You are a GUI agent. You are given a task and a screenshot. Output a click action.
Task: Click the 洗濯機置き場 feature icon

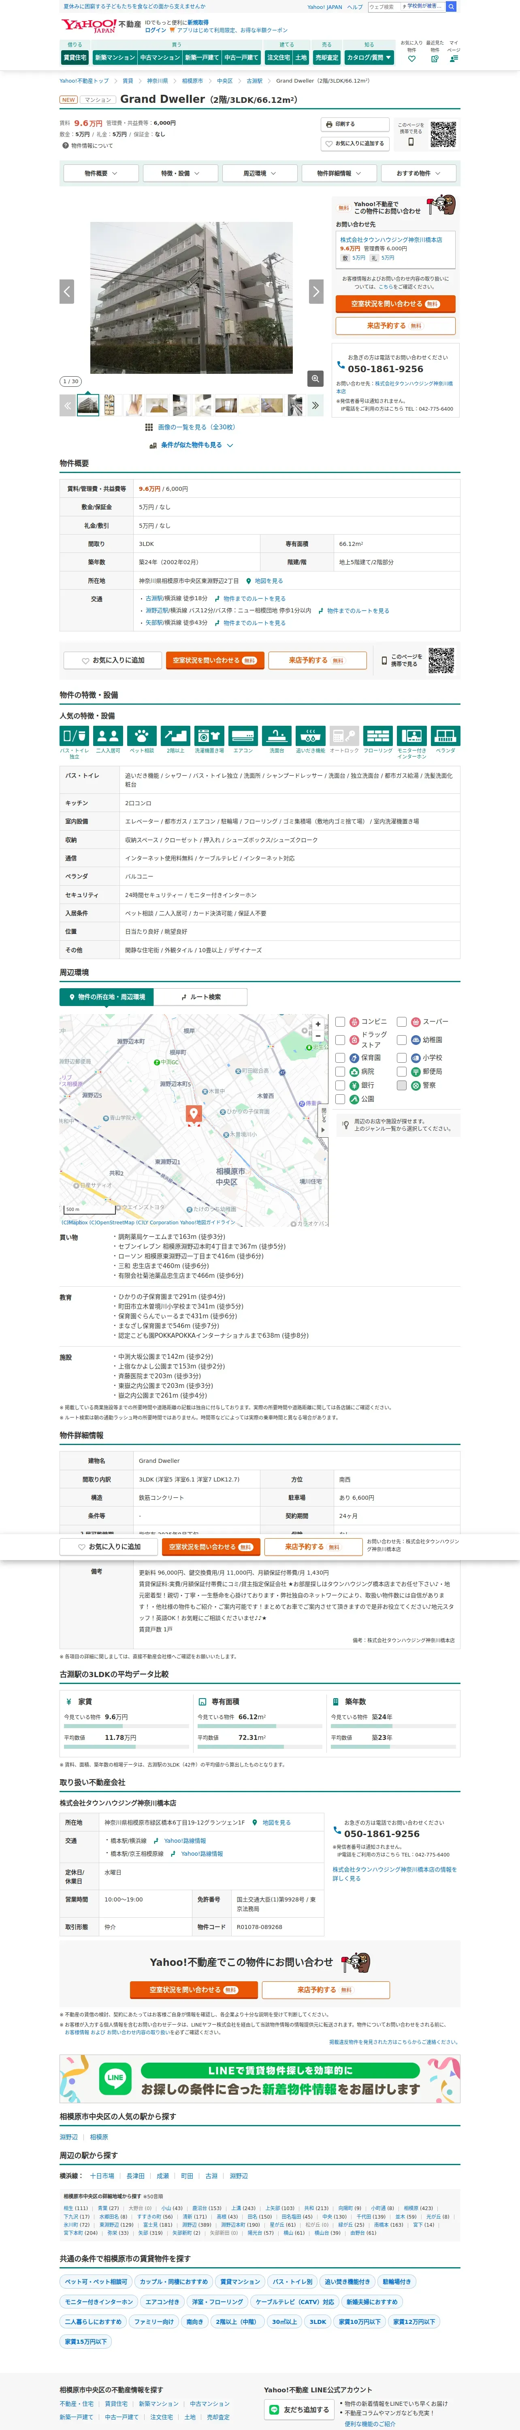point(209,736)
